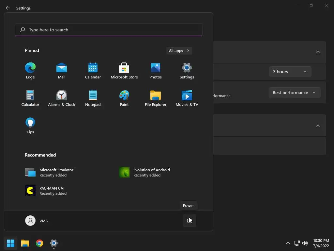Open Settings from the pinned apps
This screenshot has width=334, height=251.
(x=187, y=71)
